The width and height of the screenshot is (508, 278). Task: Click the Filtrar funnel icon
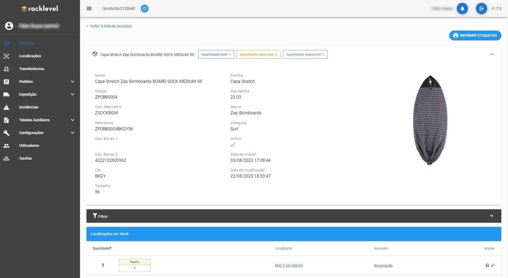point(95,216)
